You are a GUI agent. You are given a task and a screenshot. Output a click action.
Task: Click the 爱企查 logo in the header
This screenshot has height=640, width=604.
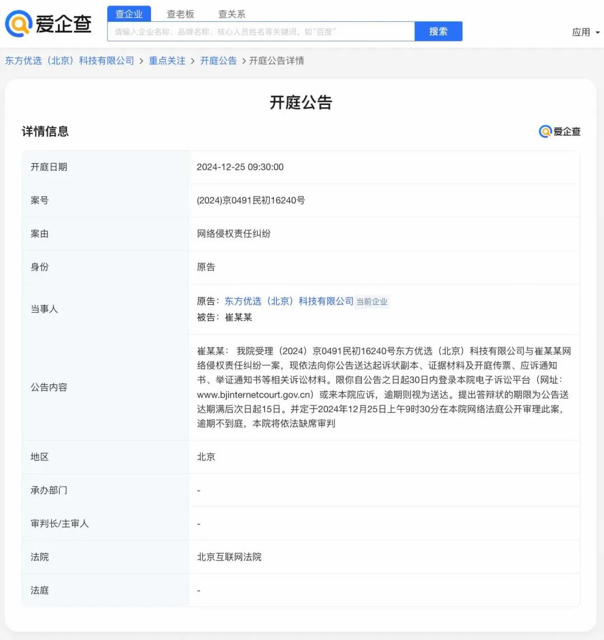(48, 23)
